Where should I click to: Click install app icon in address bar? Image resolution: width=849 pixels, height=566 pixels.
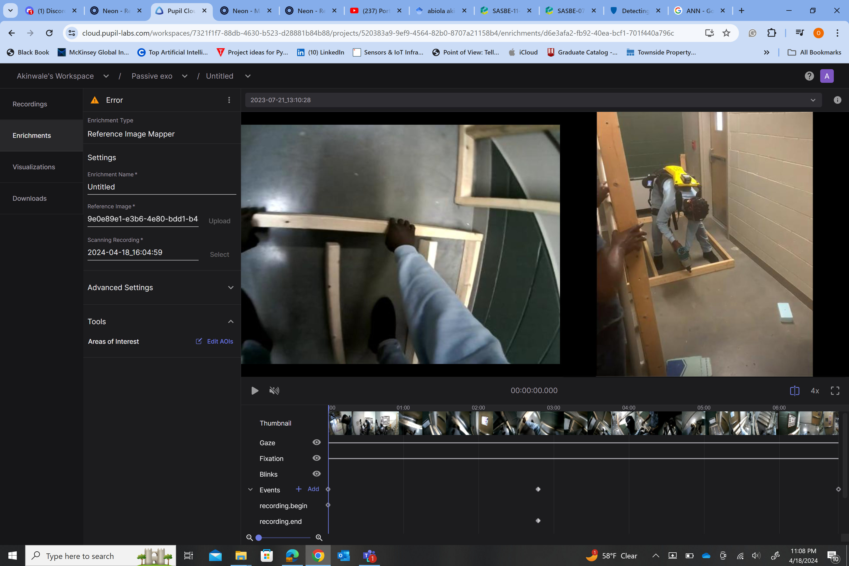[x=709, y=33]
